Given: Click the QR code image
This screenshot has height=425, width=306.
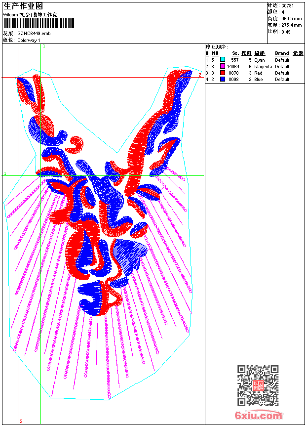Looking at the screenshot, I should [x=258, y=385].
